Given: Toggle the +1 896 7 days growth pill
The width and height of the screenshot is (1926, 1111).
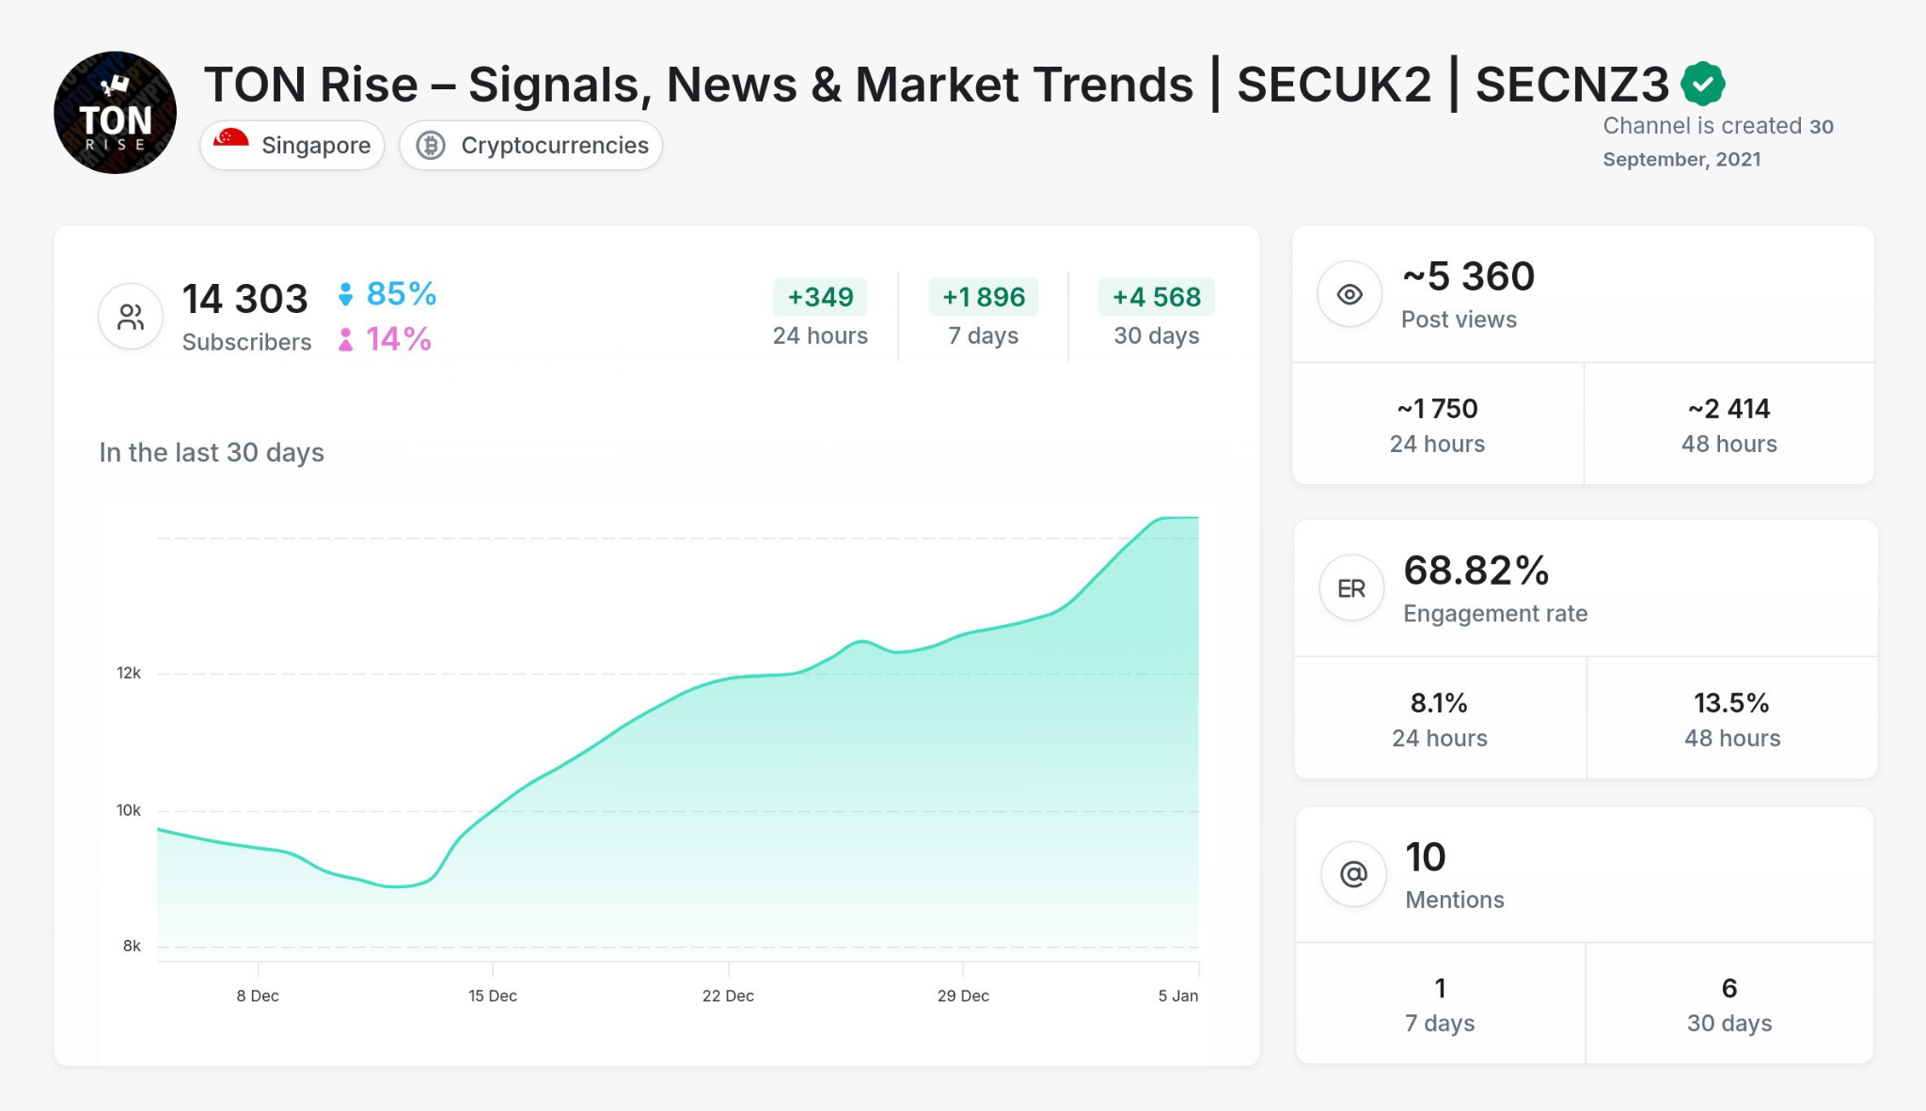Looking at the screenshot, I should click(x=984, y=297).
